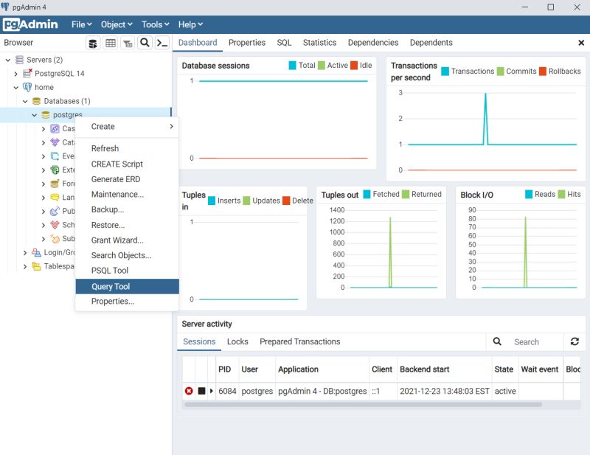This screenshot has height=455, width=590.
Task: Open the Create submenu in context menu
Action: pyautogui.click(x=127, y=127)
